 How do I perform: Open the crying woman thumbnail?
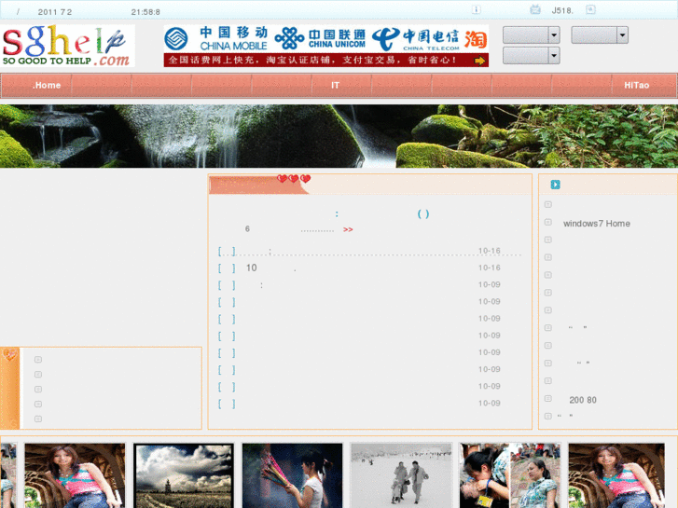483,475
